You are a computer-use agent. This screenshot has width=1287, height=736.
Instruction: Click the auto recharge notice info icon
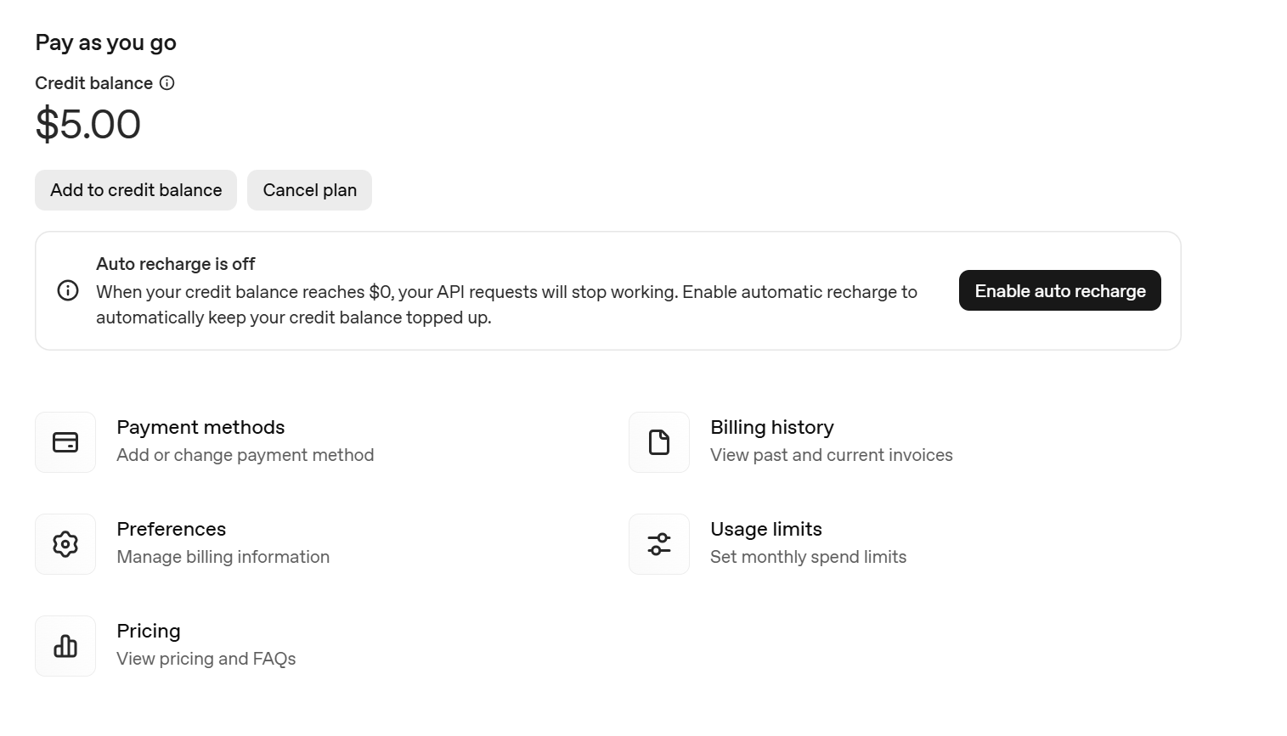[x=68, y=291]
